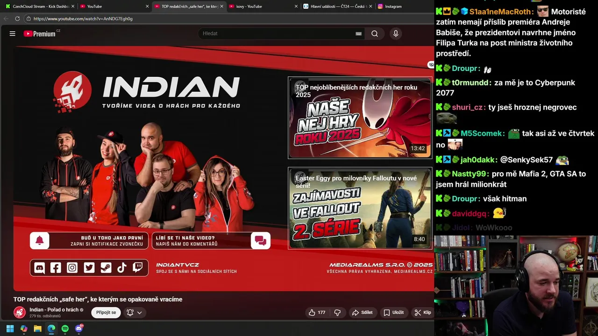Image resolution: width=598 pixels, height=336 pixels.
Task: Click title Easter Eggy pro milovníky Falloutu
Action: click(x=356, y=182)
